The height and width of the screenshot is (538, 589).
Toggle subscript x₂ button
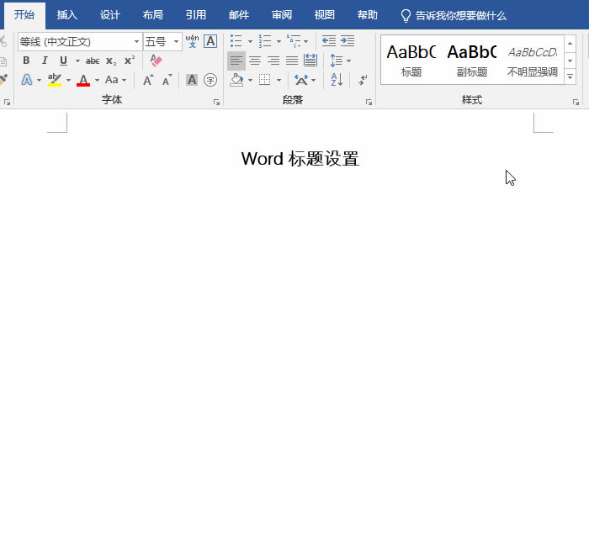(x=111, y=61)
